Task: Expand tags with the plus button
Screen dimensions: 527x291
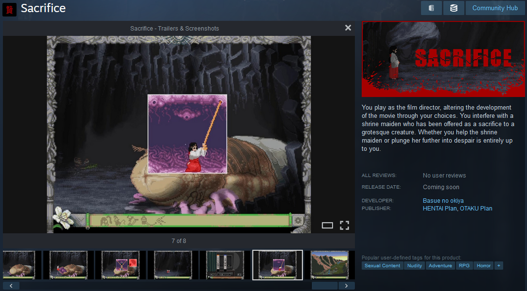Action: pos(499,265)
